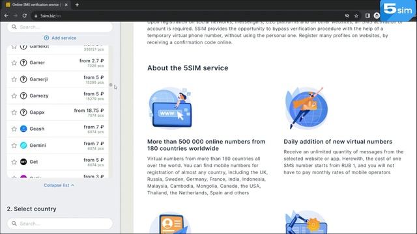Open the browser side panel icon
417x234 pixels.
367,16
